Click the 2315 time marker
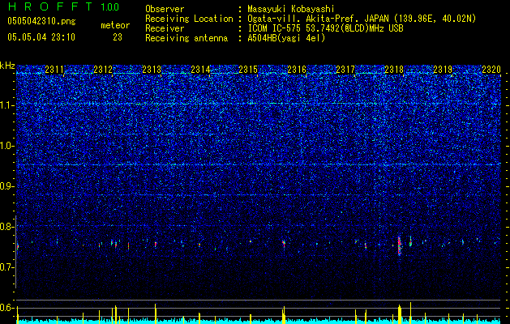The height and width of the screenshot is (324, 510). click(x=248, y=69)
